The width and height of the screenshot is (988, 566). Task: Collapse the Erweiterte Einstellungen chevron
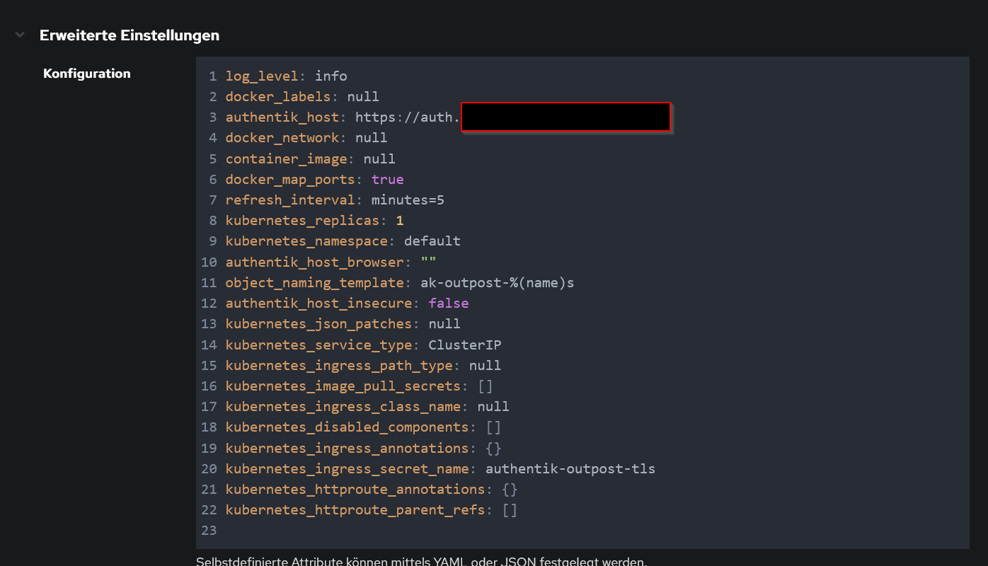tap(20, 35)
